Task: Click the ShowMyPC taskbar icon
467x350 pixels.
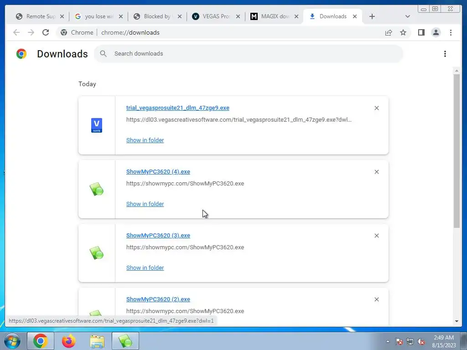Action: 125,341
